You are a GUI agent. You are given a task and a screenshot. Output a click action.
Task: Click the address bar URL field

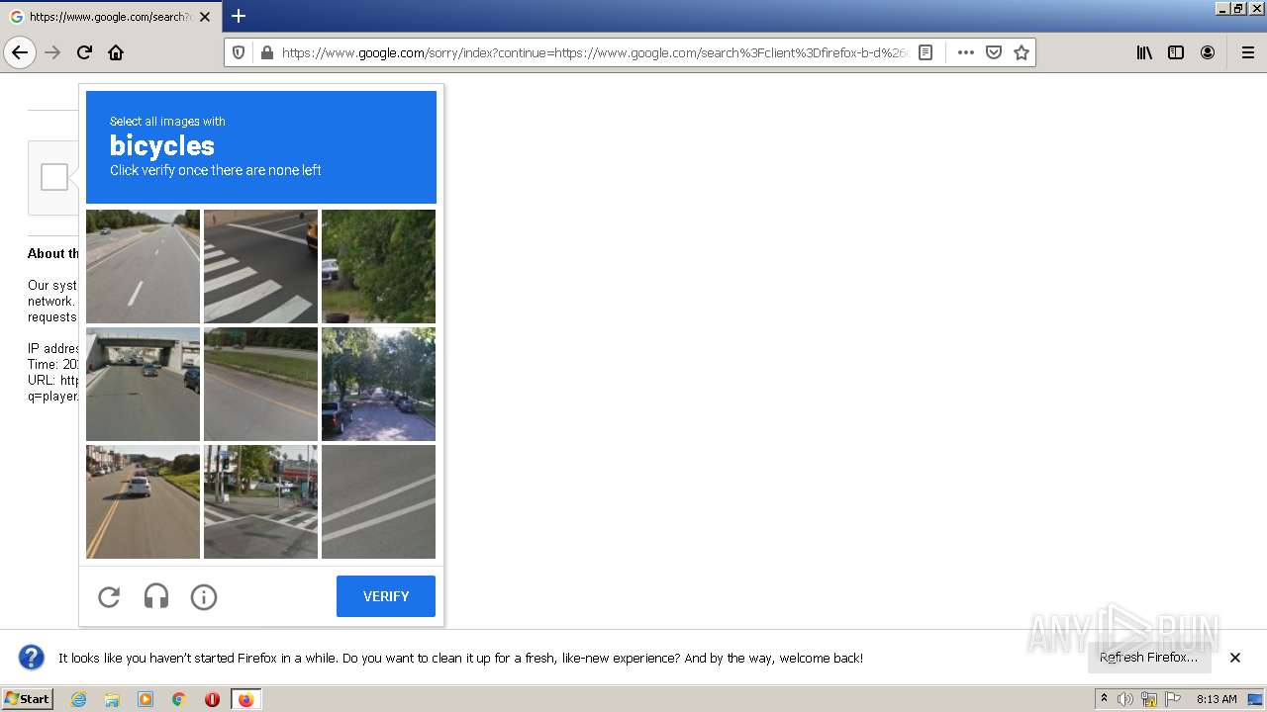tap(594, 52)
